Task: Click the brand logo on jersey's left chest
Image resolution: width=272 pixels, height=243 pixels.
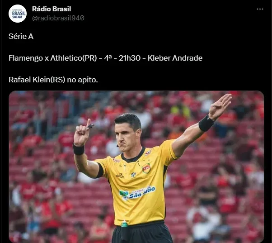Action: point(120,176)
